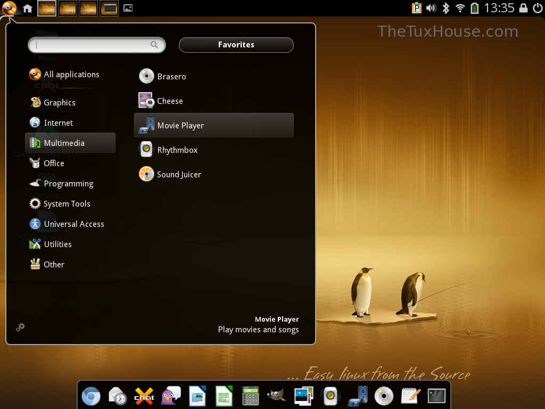Open Rhythmbox music player
The image size is (545, 409).
click(177, 150)
